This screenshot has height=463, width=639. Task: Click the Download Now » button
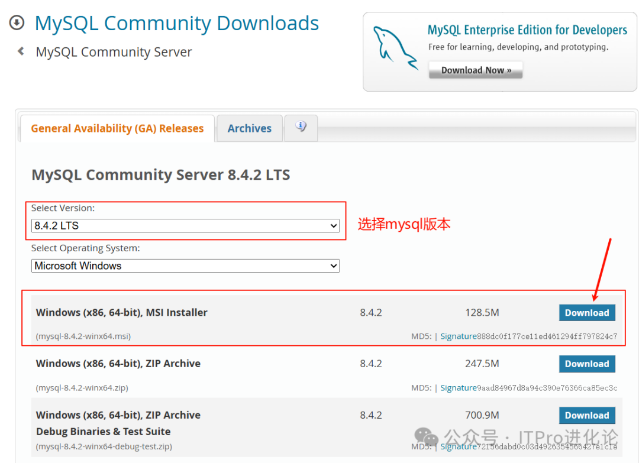(476, 70)
